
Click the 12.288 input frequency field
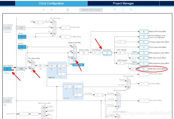tap(7, 101)
